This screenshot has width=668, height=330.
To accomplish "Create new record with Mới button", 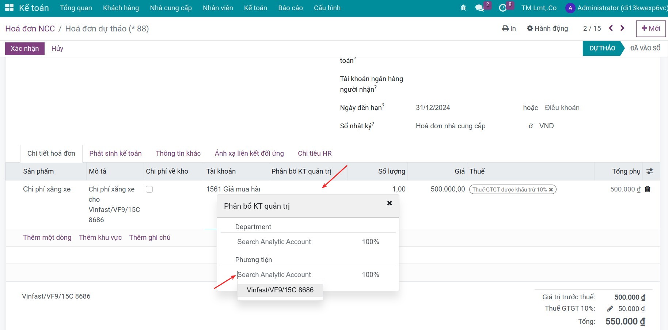I will tap(651, 28).
